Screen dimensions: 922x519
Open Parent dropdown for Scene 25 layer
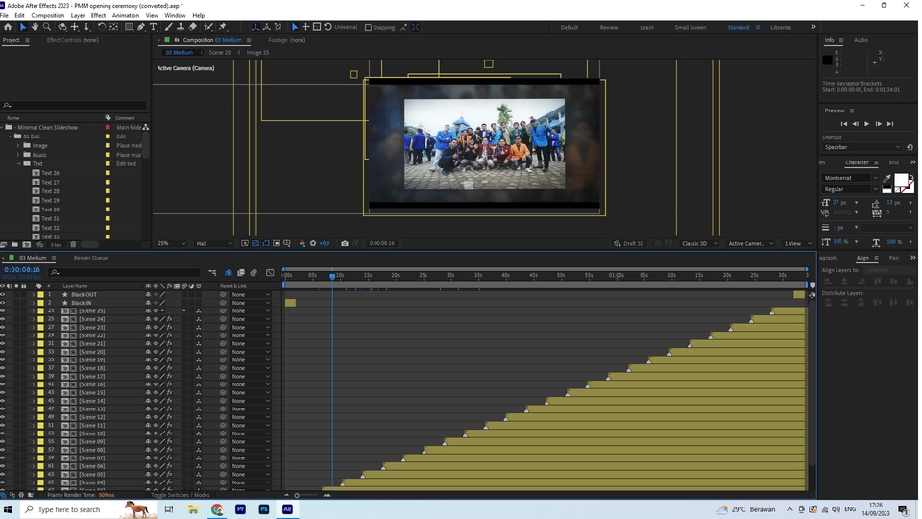coord(250,311)
